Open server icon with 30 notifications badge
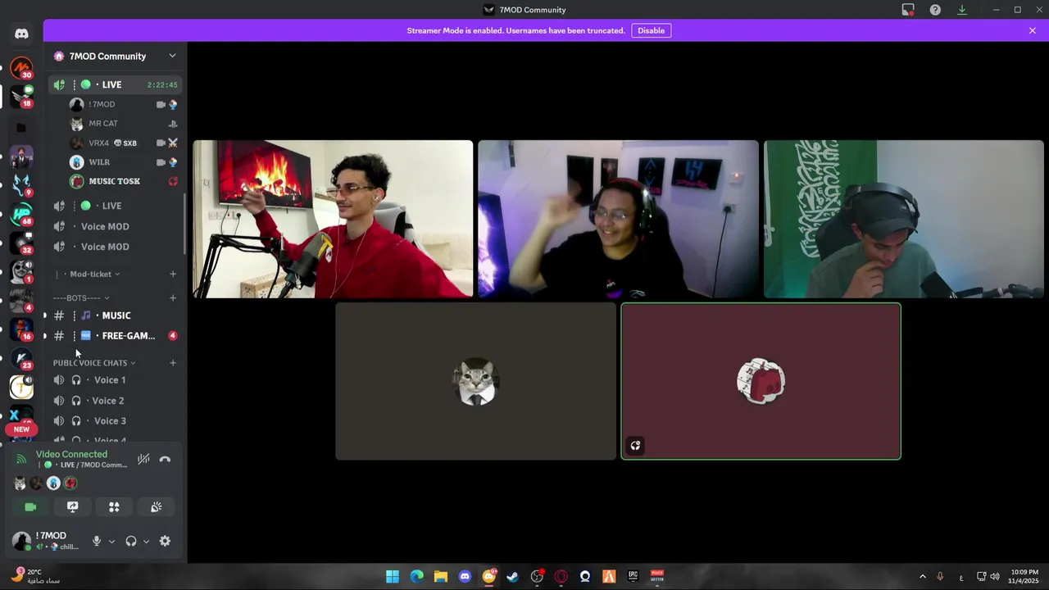The width and height of the screenshot is (1049, 590). click(21, 68)
